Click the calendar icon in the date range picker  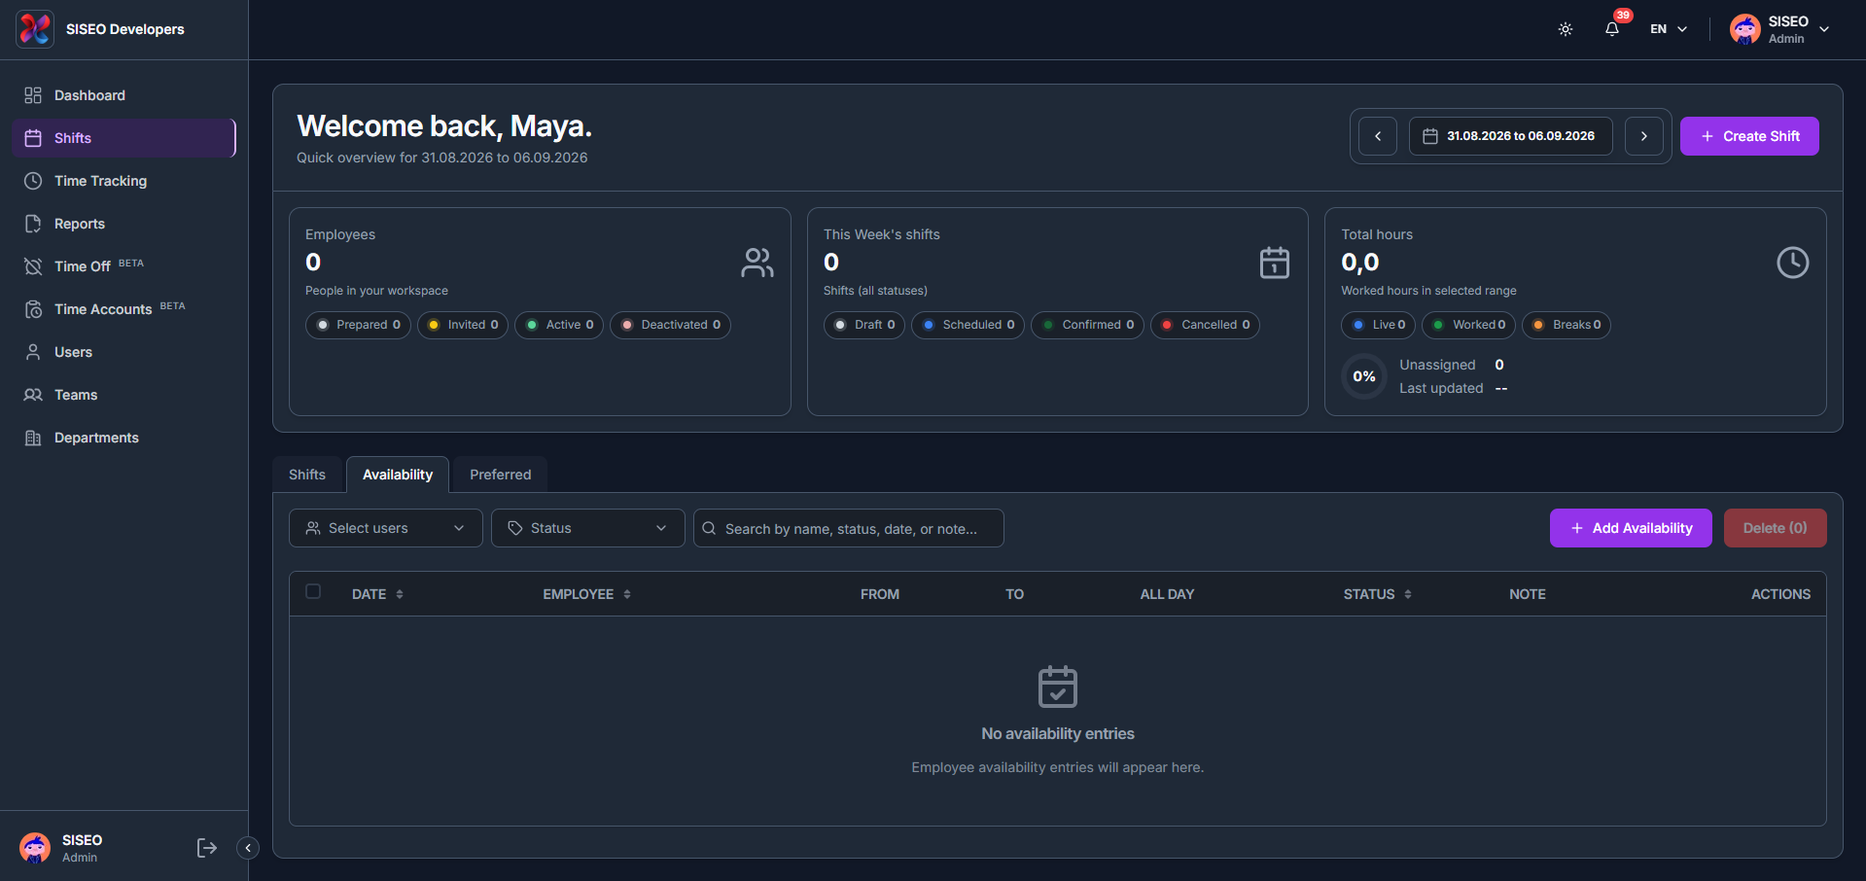click(x=1430, y=136)
